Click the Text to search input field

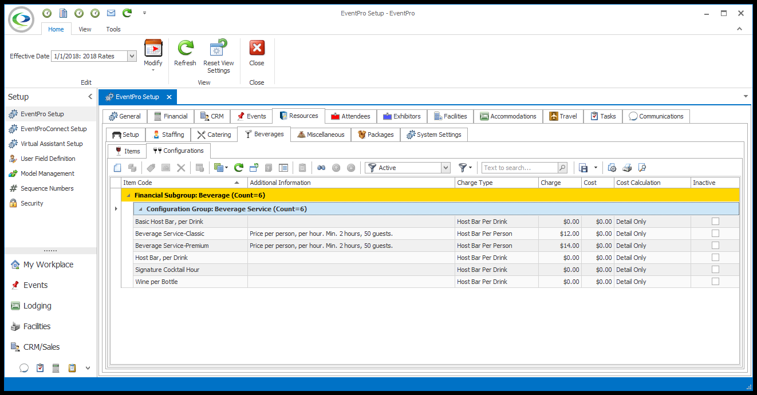point(519,168)
